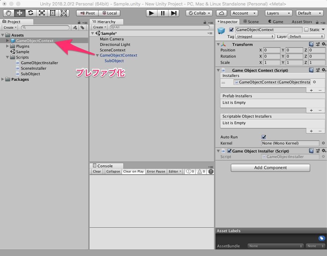Open Transform help reference icon
Image resolution: width=327 pixels, height=256 pixels.
[x=311, y=44]
